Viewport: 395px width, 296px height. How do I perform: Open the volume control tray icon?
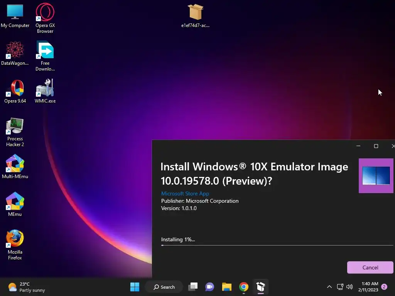coord(349,287)
